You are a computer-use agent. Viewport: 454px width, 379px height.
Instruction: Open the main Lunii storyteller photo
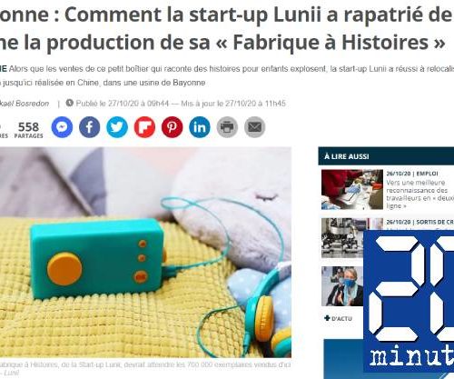coord(145,253)
